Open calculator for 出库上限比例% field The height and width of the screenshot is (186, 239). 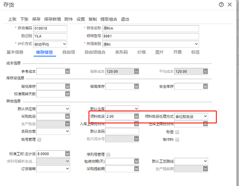[205, 124]
